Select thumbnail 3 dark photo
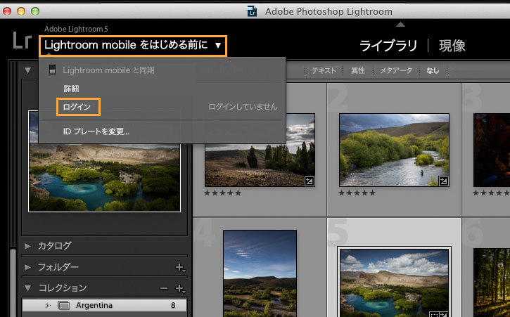The image size is (510, 317). tap(492, 150)
